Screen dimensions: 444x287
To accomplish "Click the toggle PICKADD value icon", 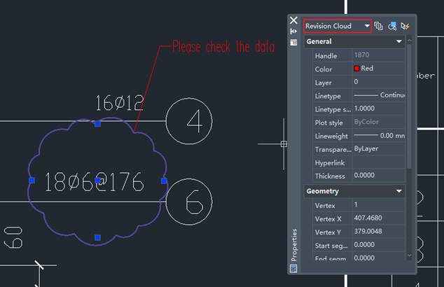I will click(379, 26).
